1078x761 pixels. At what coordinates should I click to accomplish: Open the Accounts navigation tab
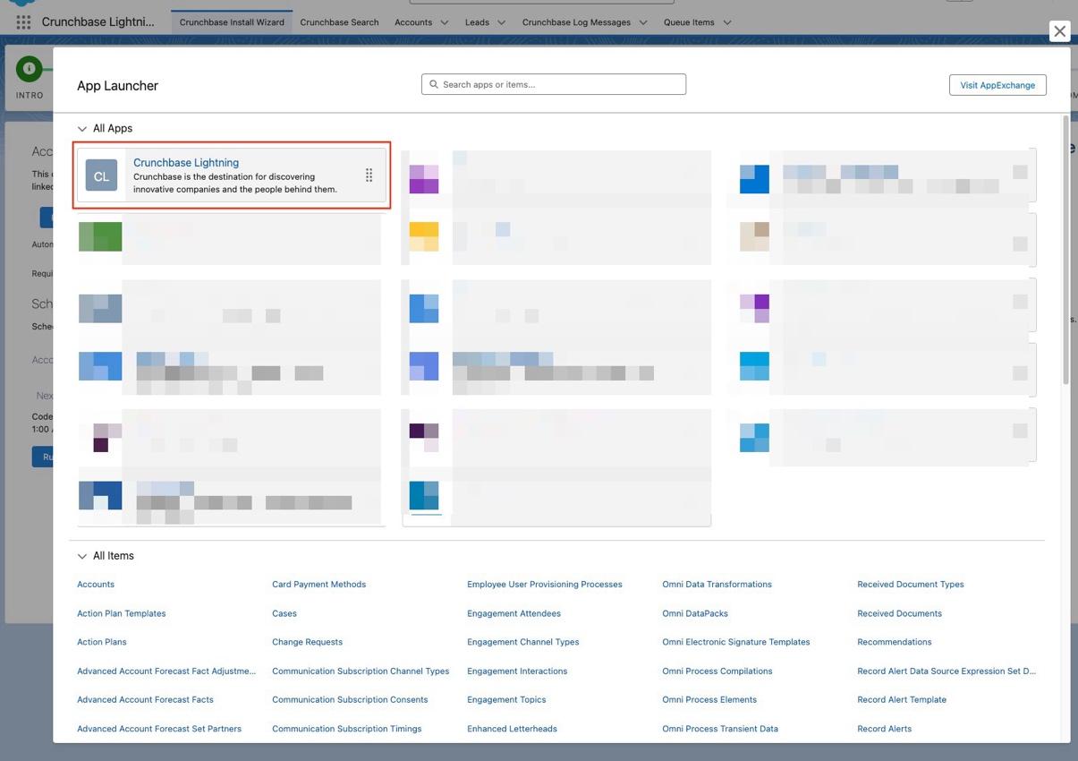pyautogui.click(x=413, y=22)
